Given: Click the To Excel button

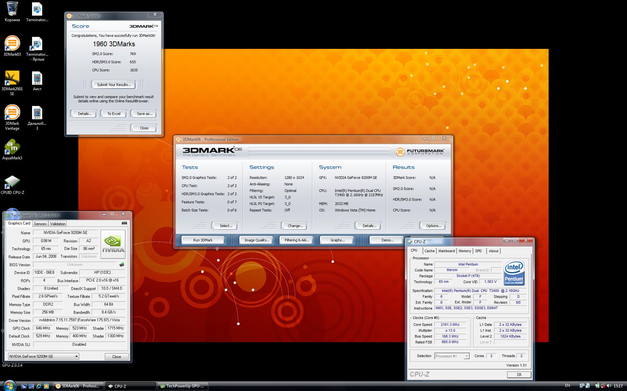Looking at the screenshot, I should click(114, 114).
